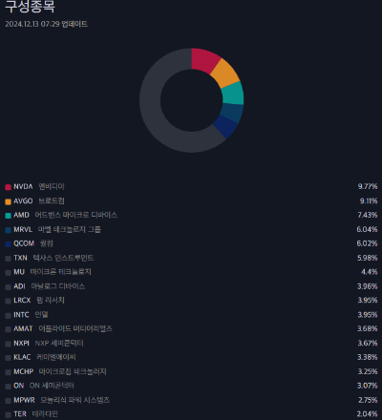This screenshot has width=382, height=420.
Task: Open the AVGO ticker link
Action: pos(23,201)
